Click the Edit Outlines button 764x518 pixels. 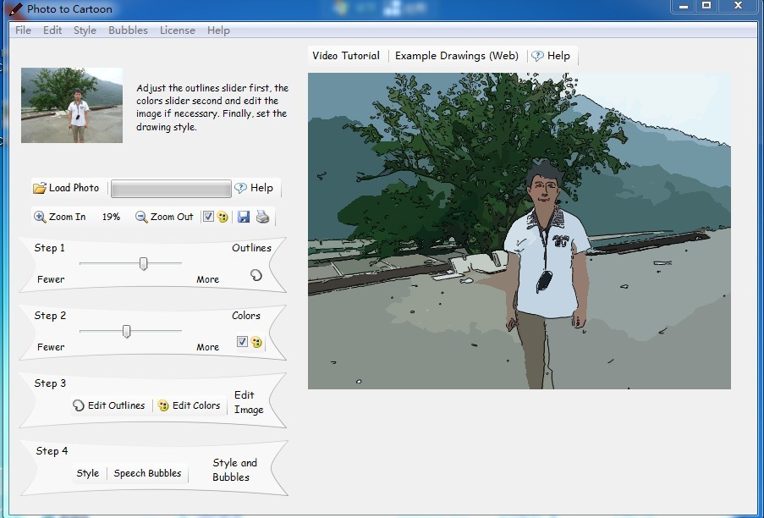pos(108,405)
